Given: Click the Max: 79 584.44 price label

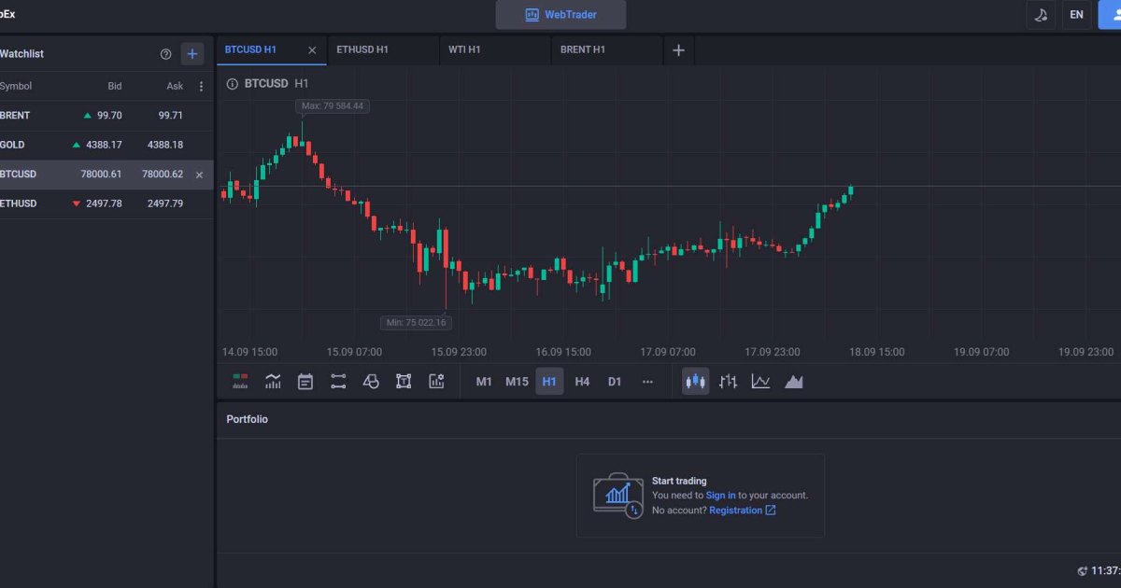Looking at the screenshot, I should (x=333, y=106).
